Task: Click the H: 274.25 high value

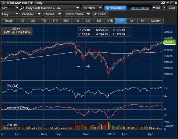Action: tap(102, 34)
